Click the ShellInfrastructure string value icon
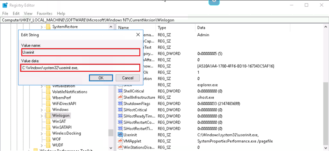 coord(120,97)
